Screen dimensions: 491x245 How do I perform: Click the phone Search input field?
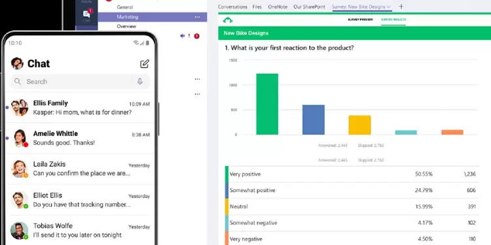pyautogui.click(x=80, y=82)
